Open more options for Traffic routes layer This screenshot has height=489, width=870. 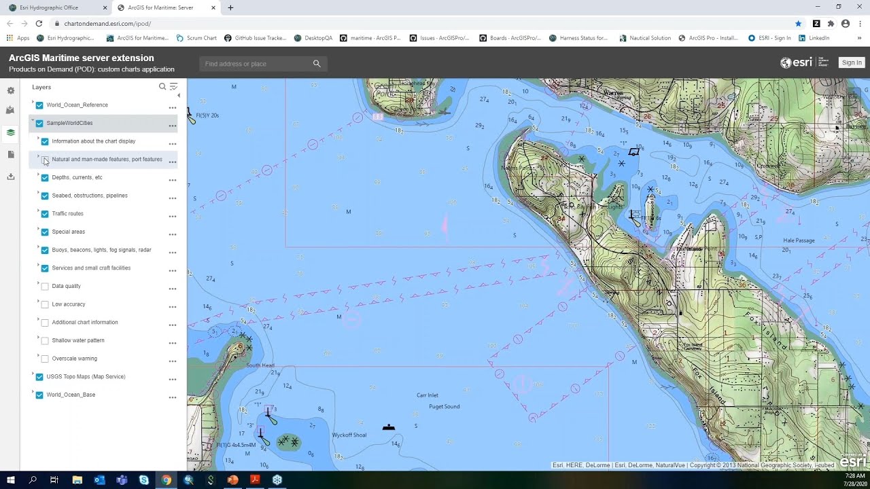[173, 216]
